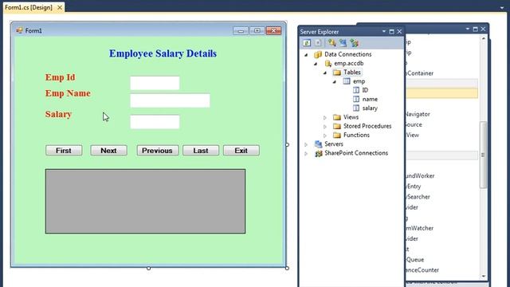
Task: Maximize the Toolbox panel behind Server Explorer
Action: pos(475,29)
